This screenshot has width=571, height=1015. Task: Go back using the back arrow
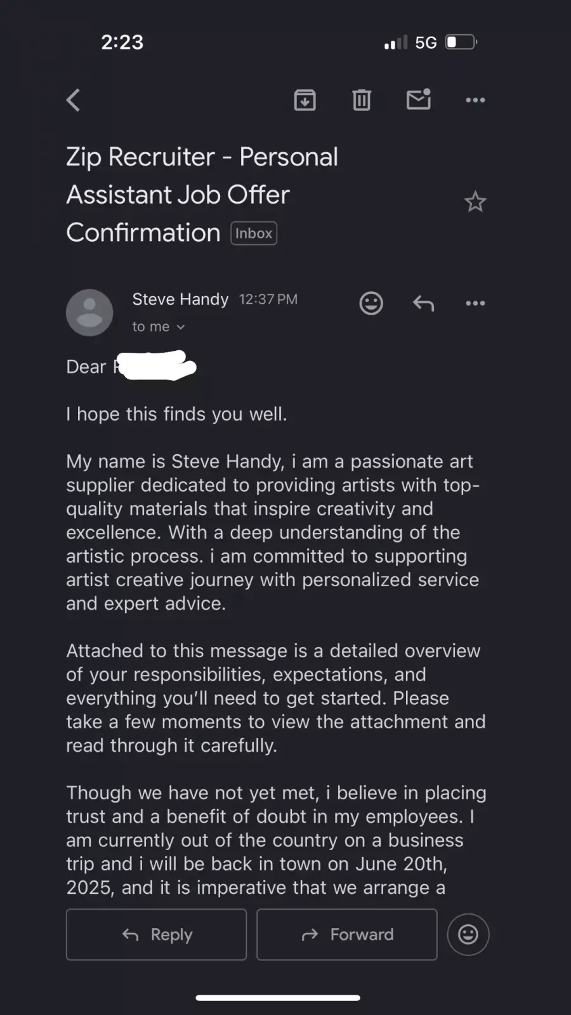coord(74,100)
